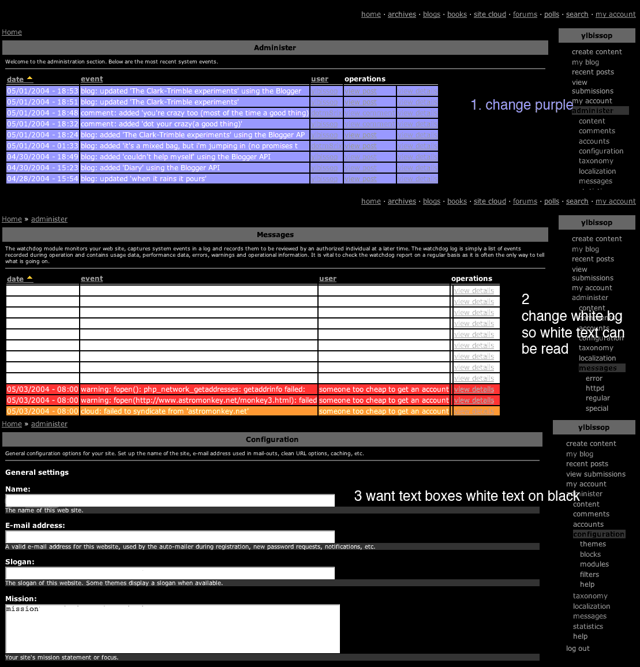Open 'view comment' for the 05/01/2004 - 18:32 event

point(369,124)
